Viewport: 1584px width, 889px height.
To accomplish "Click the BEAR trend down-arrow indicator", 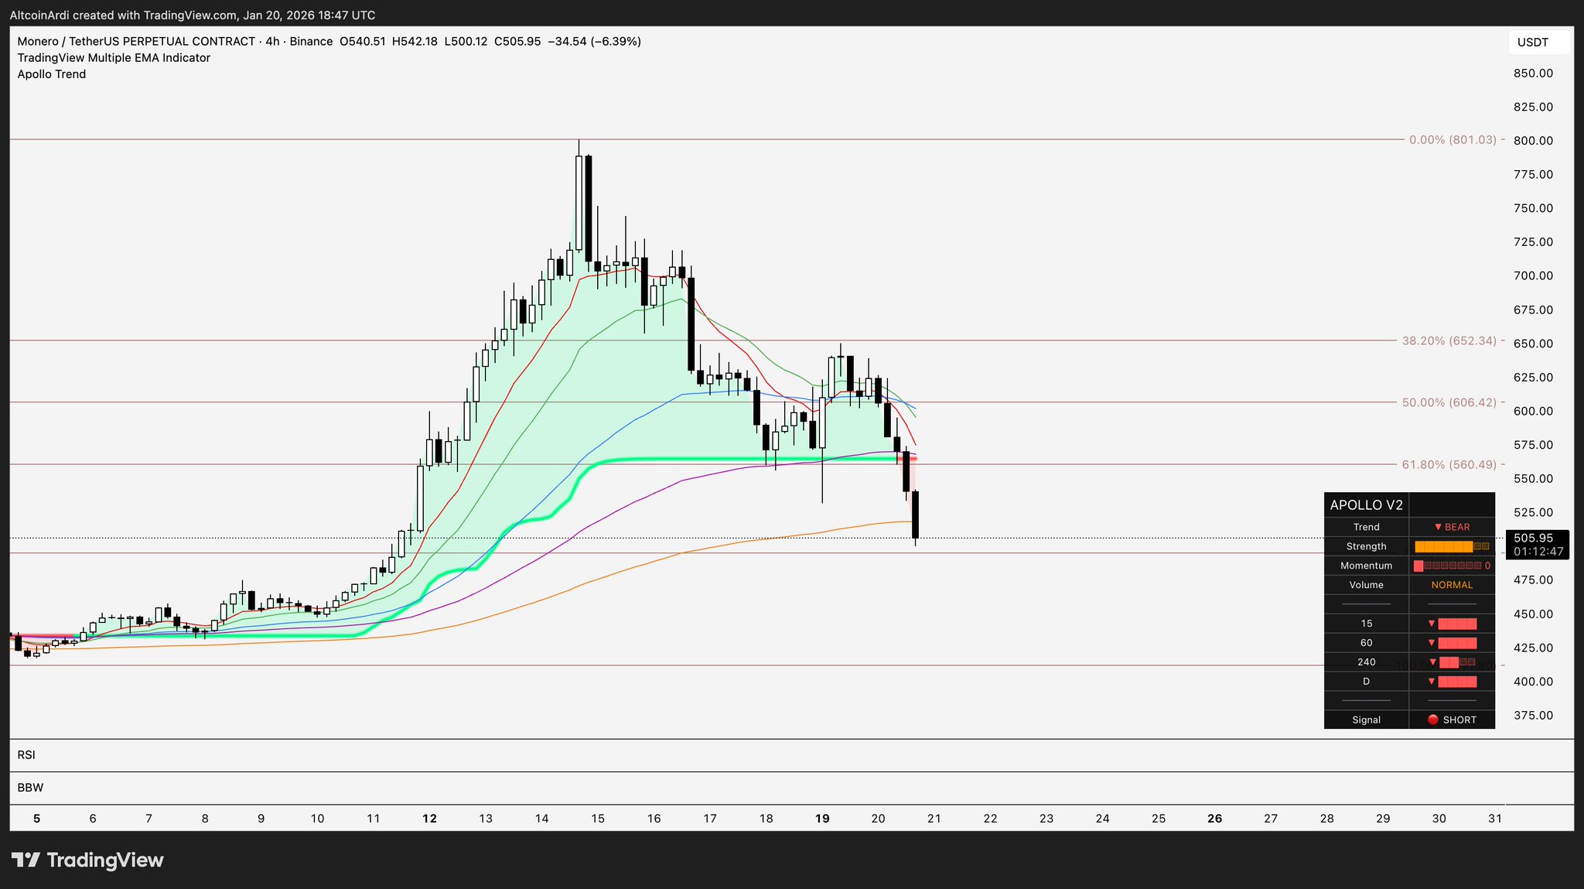I will (1438, 527).
